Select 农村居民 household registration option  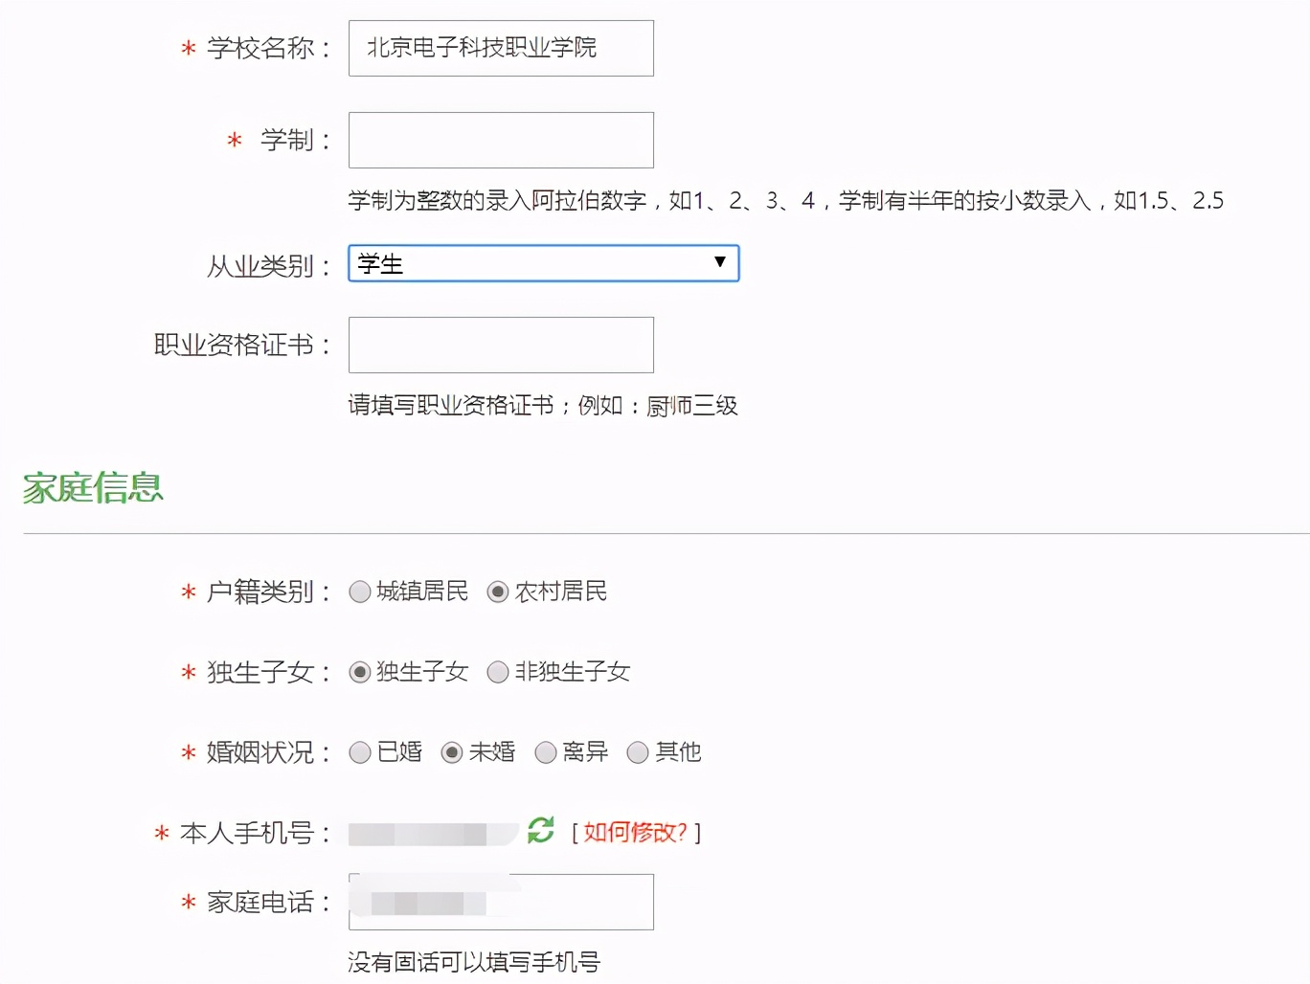497,592
